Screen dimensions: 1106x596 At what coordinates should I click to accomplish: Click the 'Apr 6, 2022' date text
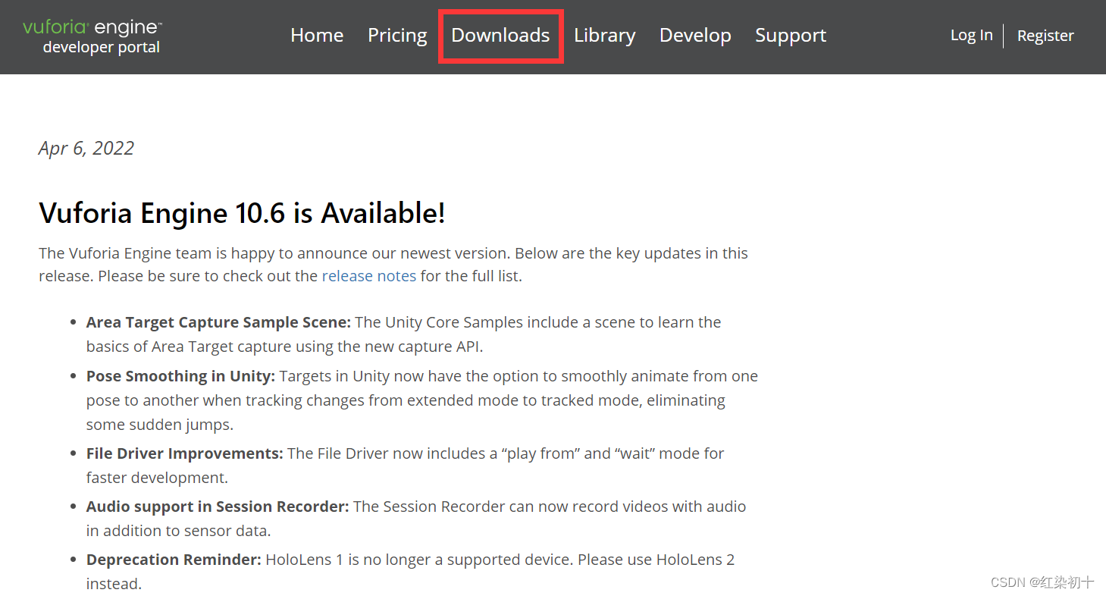[x=86, y=148]
